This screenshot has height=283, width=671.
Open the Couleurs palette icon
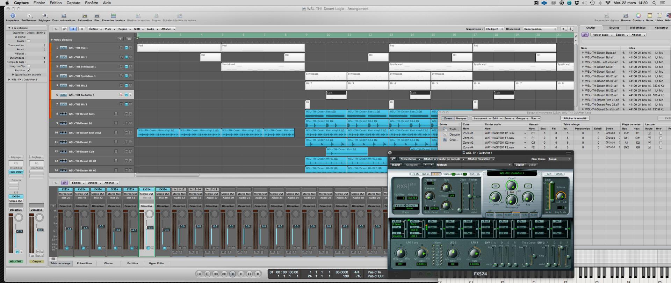click(638, 16)
